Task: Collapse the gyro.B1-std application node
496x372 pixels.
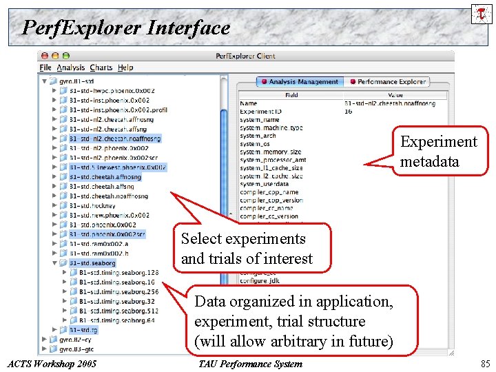Action: pyautogui.click(x=45, y=81)
